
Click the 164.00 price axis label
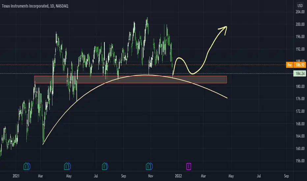(300, 136)
